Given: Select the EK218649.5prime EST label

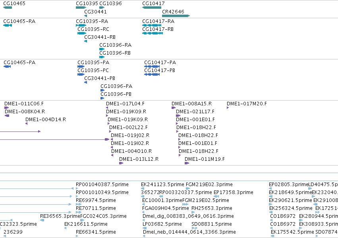Looking at the screenshot, I should [x=290, y=192].
